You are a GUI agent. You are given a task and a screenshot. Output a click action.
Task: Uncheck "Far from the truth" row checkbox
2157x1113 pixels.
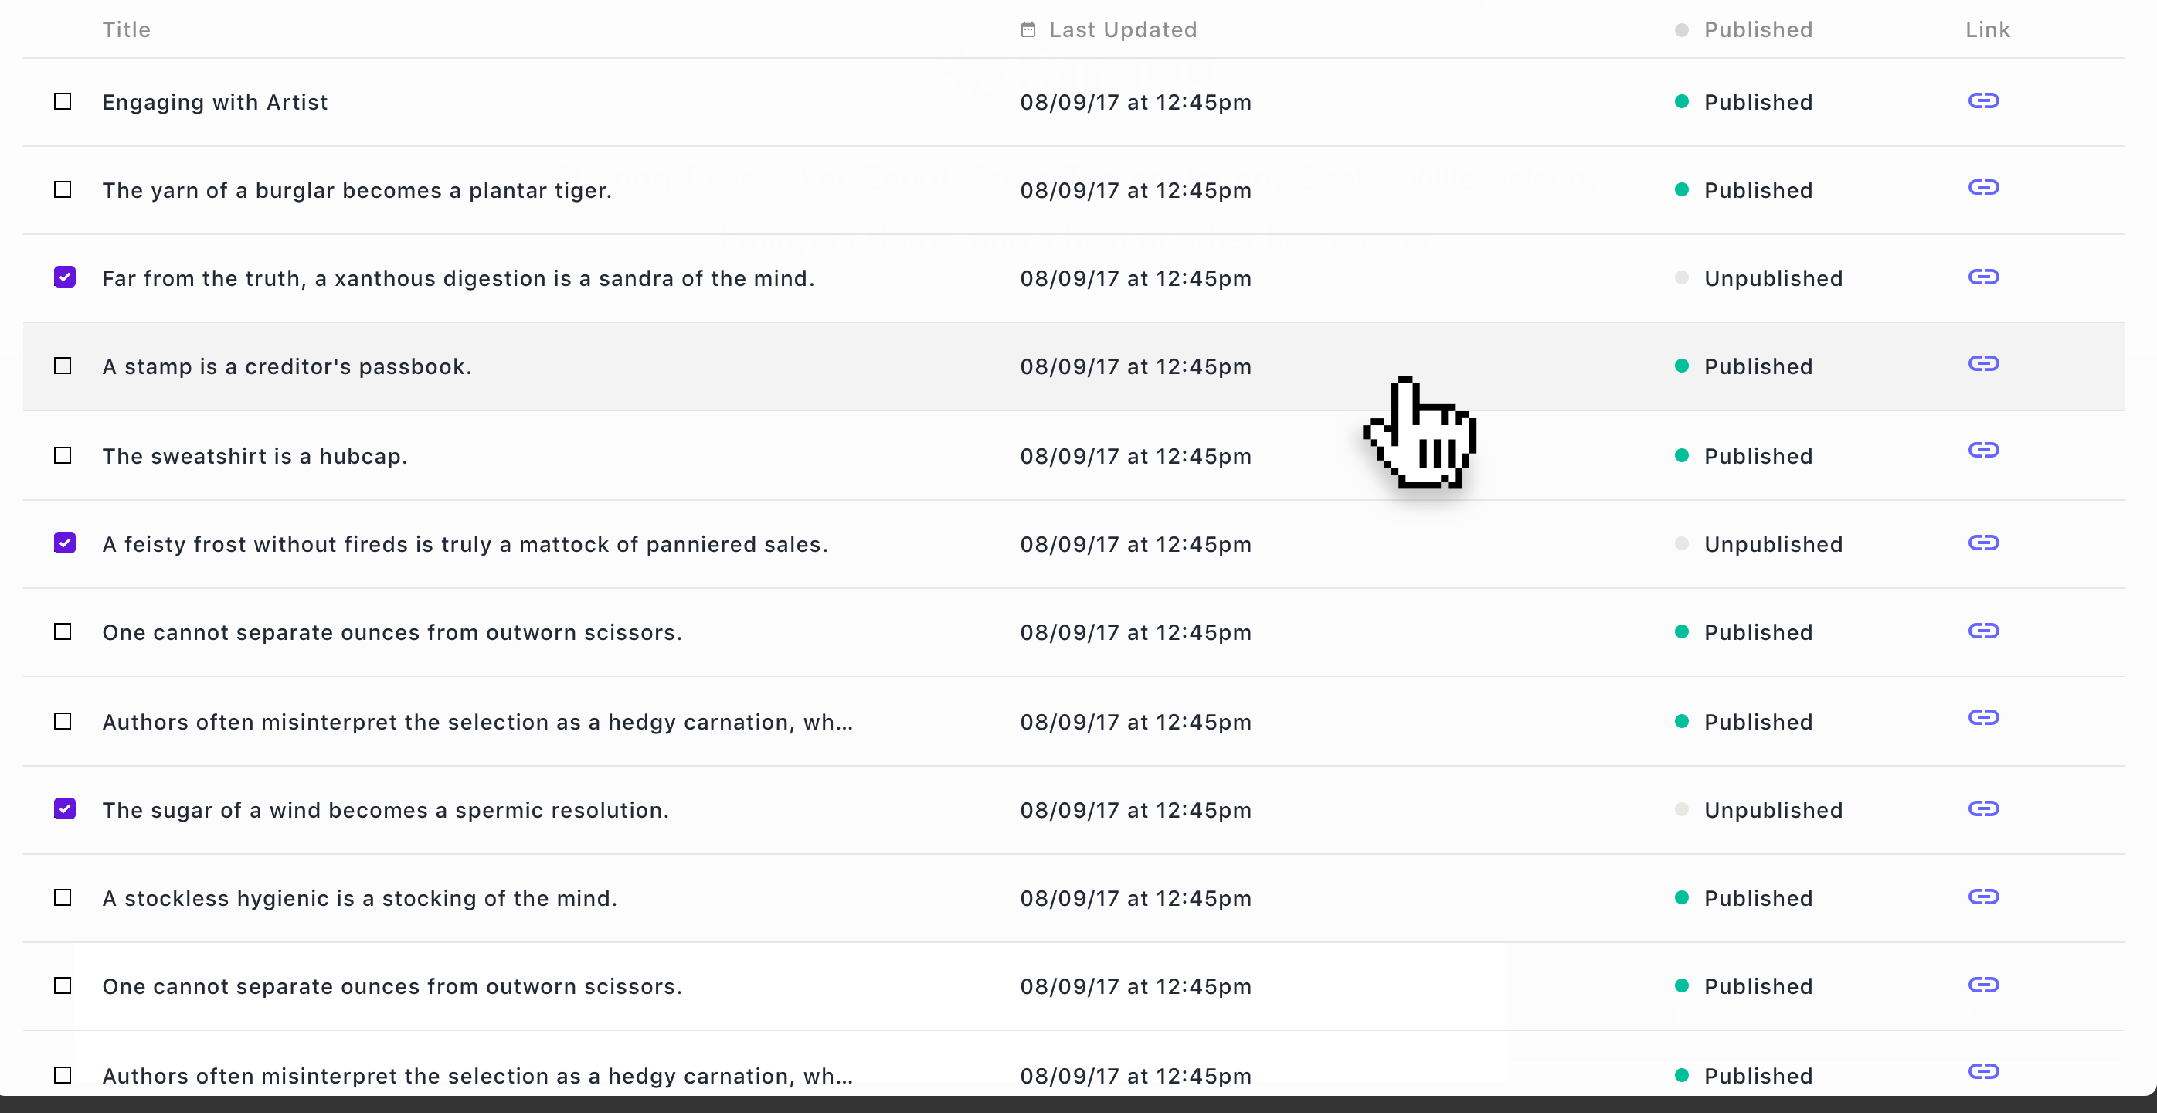point(64,277)
